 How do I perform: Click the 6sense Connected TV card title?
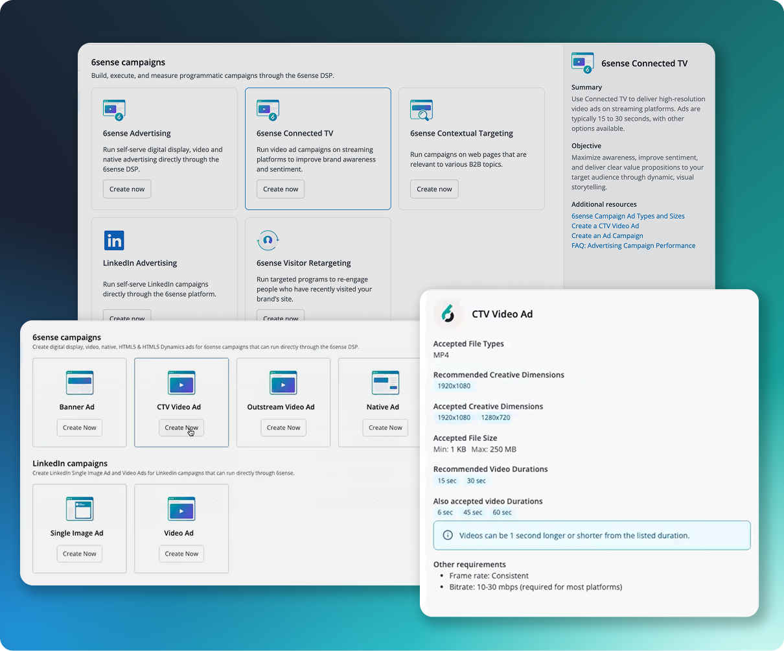(x=295, y=134)
